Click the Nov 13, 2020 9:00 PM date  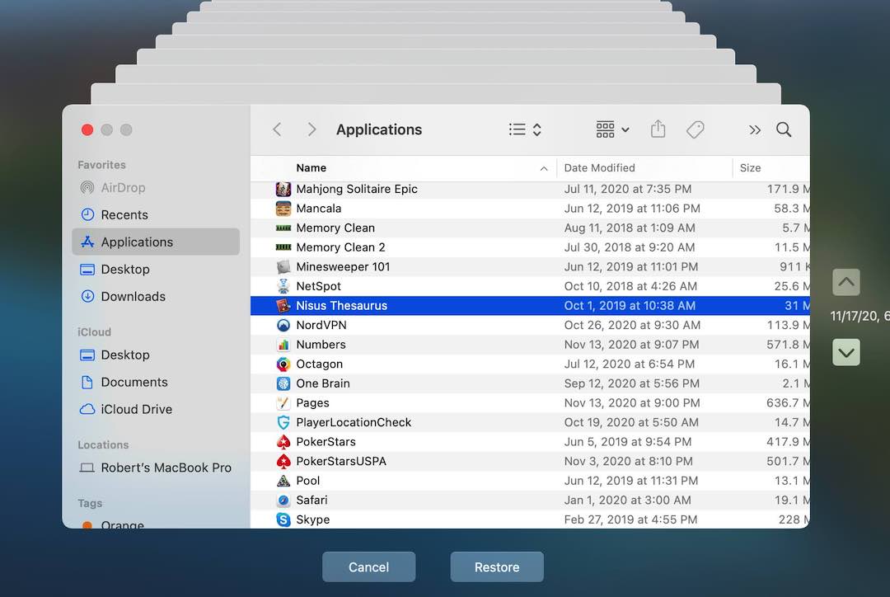tap(632, 402)
